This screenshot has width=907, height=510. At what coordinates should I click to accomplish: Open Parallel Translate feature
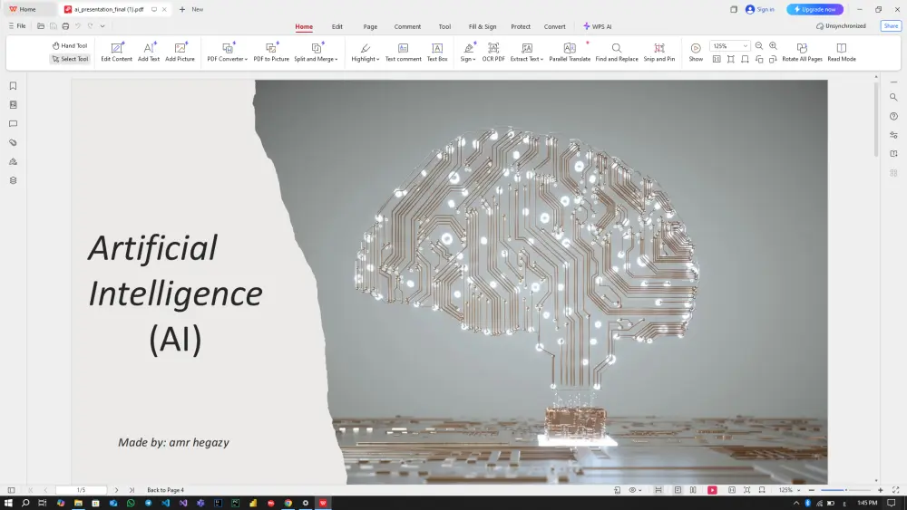[570, 52]
